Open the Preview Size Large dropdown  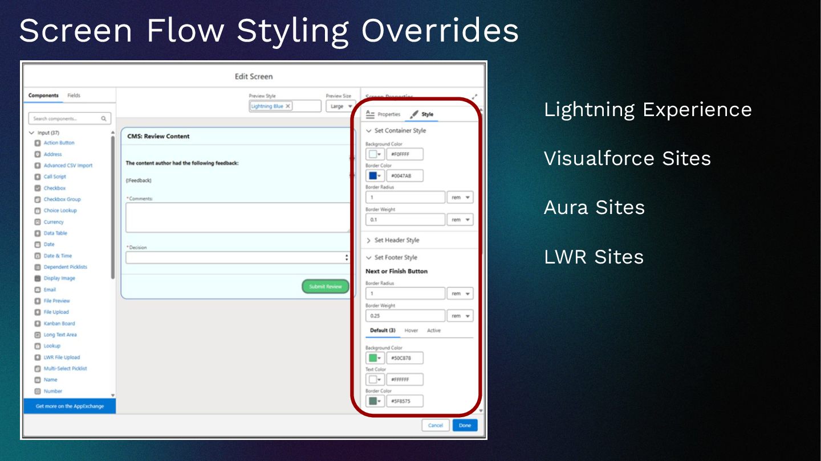coord(341,106)
